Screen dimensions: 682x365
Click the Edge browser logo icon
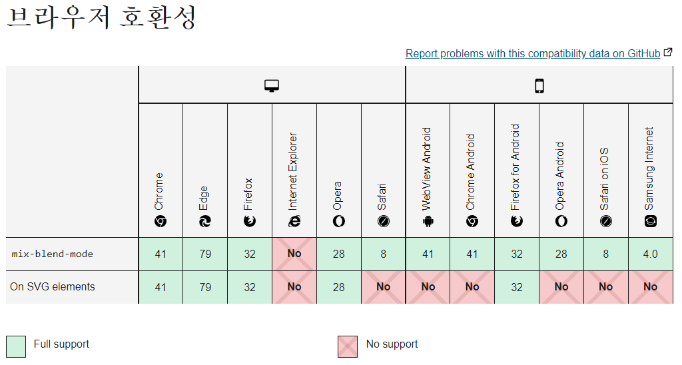pyautogui.click(x=205, y=222)
